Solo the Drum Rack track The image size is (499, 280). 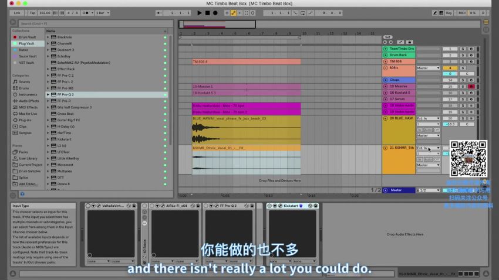(x=463, y=55)
